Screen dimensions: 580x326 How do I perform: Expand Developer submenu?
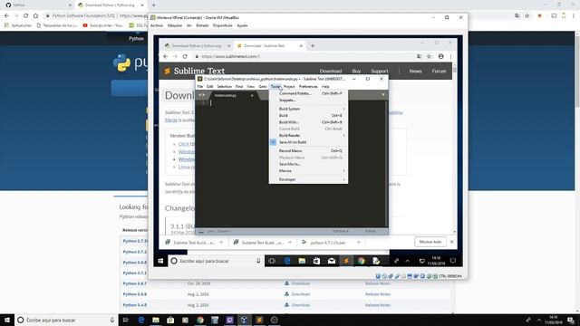[x=308, y=179]
